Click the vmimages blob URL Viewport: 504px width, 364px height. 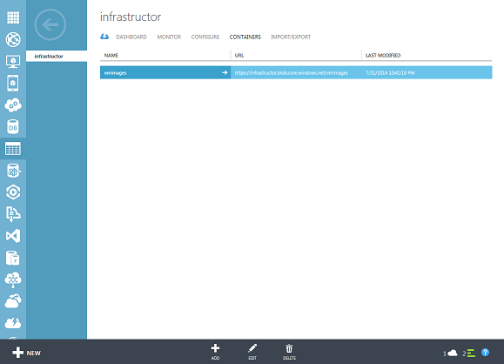point(292,72)
